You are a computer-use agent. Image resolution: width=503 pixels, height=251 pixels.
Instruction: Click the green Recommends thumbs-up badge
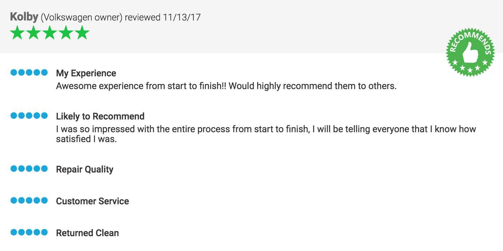click(x=470, y=52)
